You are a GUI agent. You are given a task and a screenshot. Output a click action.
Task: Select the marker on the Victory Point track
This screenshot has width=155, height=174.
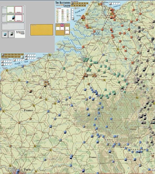[x=72, y=3]
